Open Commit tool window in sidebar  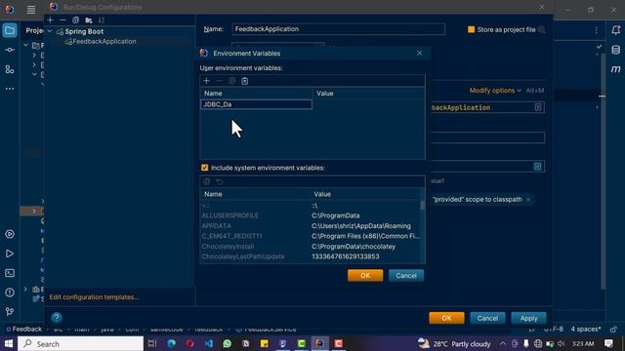(x=10, y=50)
